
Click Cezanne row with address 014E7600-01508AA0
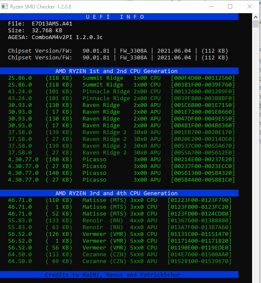(119, 255)
